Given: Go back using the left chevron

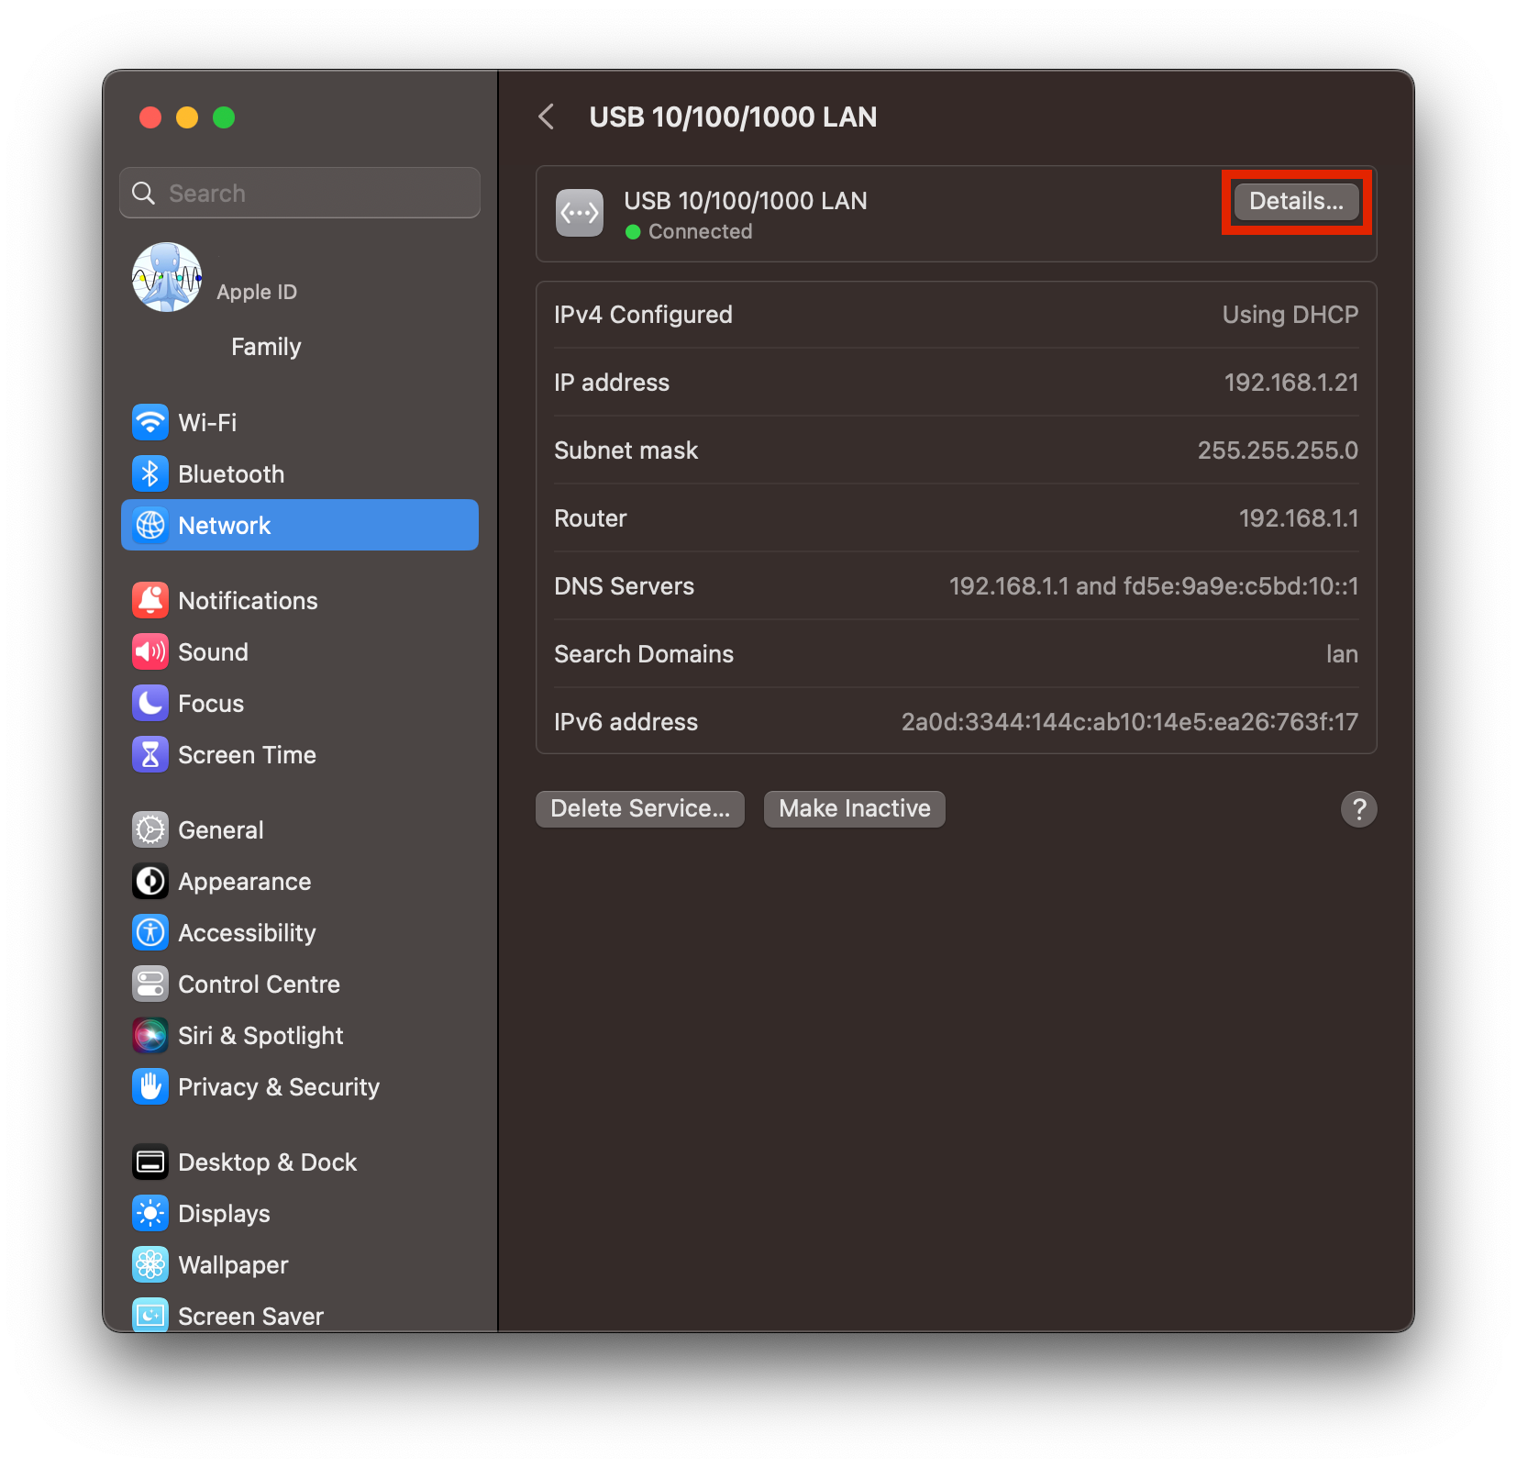Looking at the screenshot, I should coord(547,117).
